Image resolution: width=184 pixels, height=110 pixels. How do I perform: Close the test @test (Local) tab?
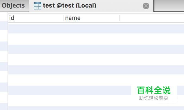pos(146,6)
